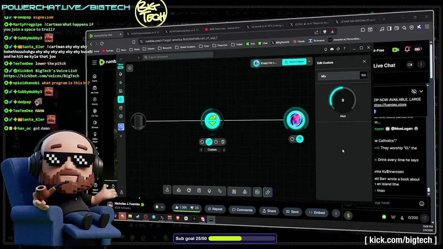Screen dimensions: 443x249
Task: Click plus icon in Voicemod sidebar
Action: (121, 136)
